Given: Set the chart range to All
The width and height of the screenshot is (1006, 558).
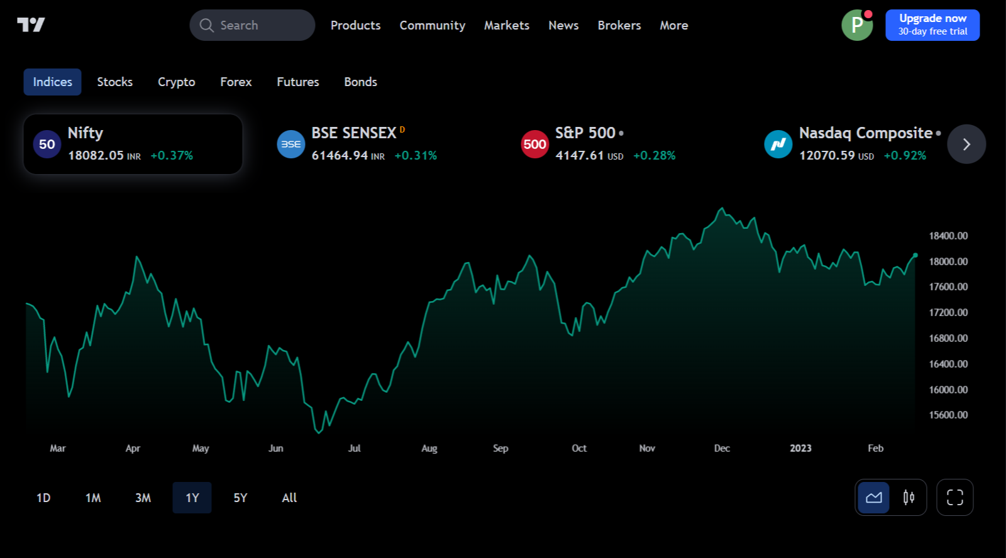Looking at the screenshot, I should 289,498.
